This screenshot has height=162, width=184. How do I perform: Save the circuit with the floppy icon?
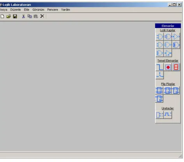15,16
